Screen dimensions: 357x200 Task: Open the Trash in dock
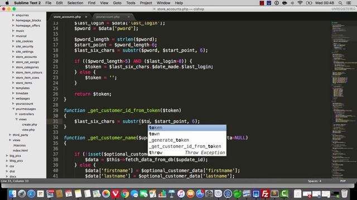[x=345, y=194]
